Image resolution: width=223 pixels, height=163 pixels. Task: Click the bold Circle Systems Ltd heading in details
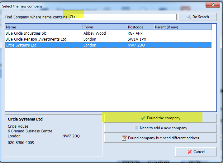(25, 119)
